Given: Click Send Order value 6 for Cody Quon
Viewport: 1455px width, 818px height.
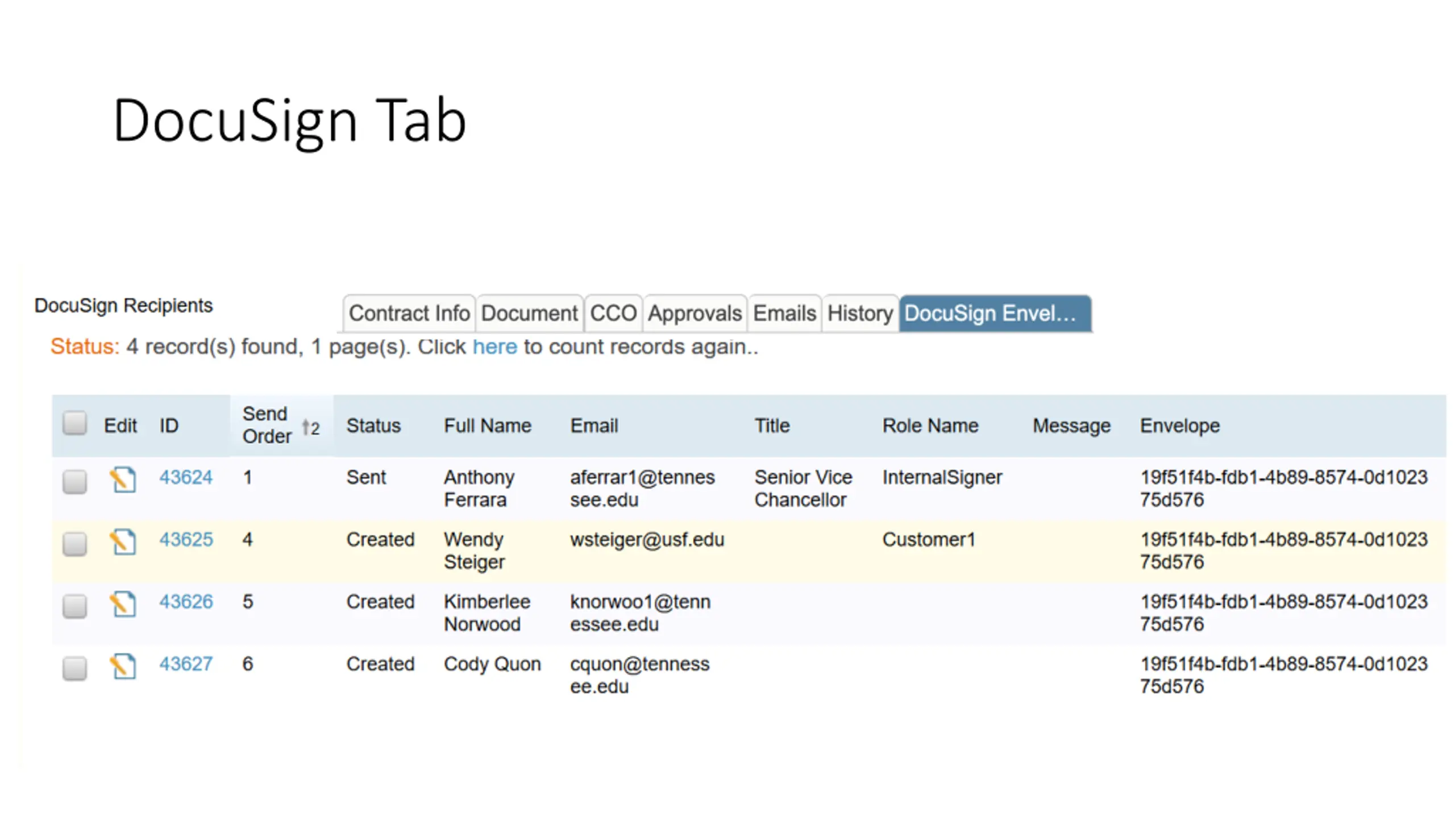Looking at the screenshot, I should (247, 663).
